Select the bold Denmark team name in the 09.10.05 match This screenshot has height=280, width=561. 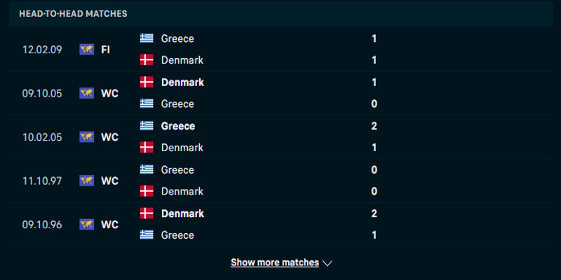pyautogui.click(x=182, y=82)
